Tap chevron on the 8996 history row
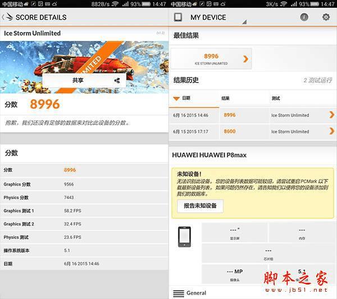 click(x=331, y=115)
